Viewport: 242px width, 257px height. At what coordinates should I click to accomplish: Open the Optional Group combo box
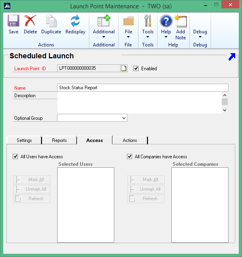click(92, 118)
